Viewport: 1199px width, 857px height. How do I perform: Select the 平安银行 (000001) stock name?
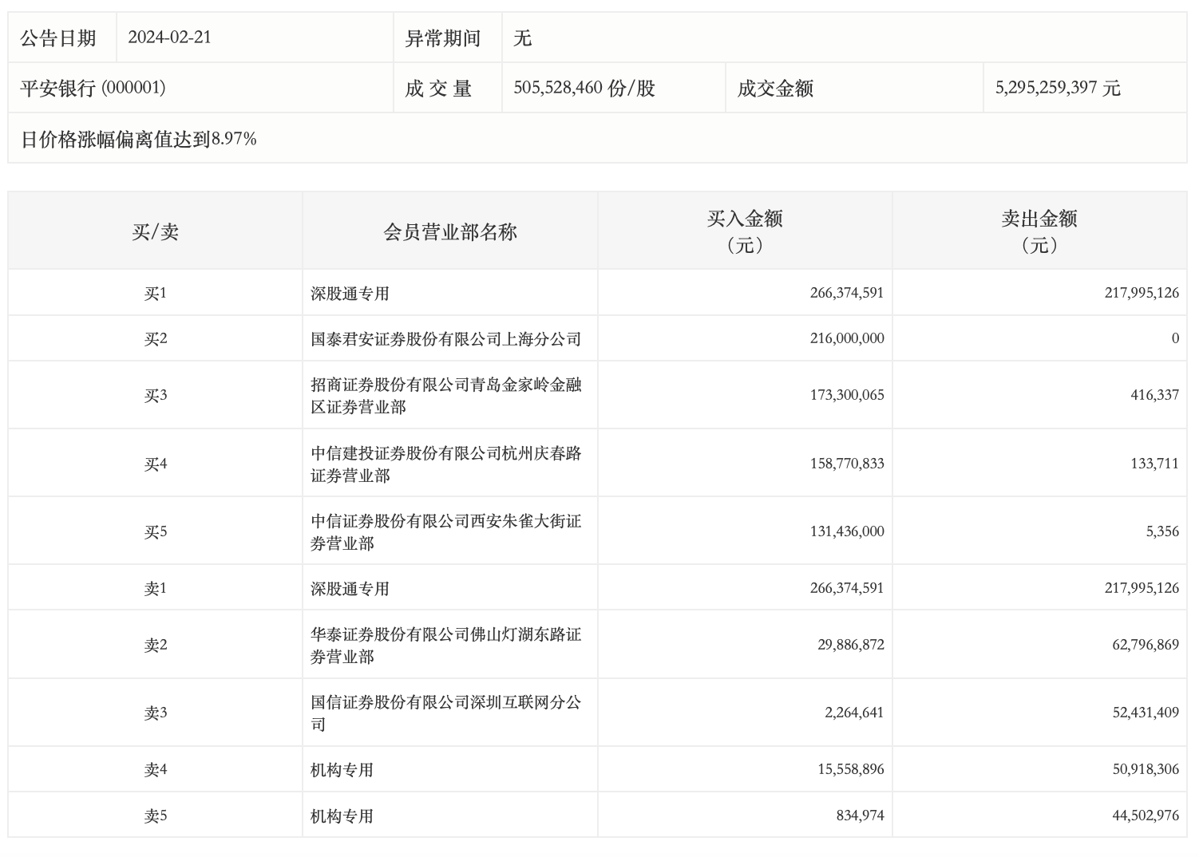coord(93,88)
